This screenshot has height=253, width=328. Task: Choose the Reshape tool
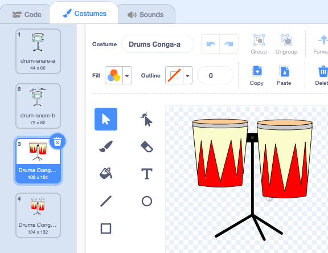pyautogui.click(x=147, y=119)
